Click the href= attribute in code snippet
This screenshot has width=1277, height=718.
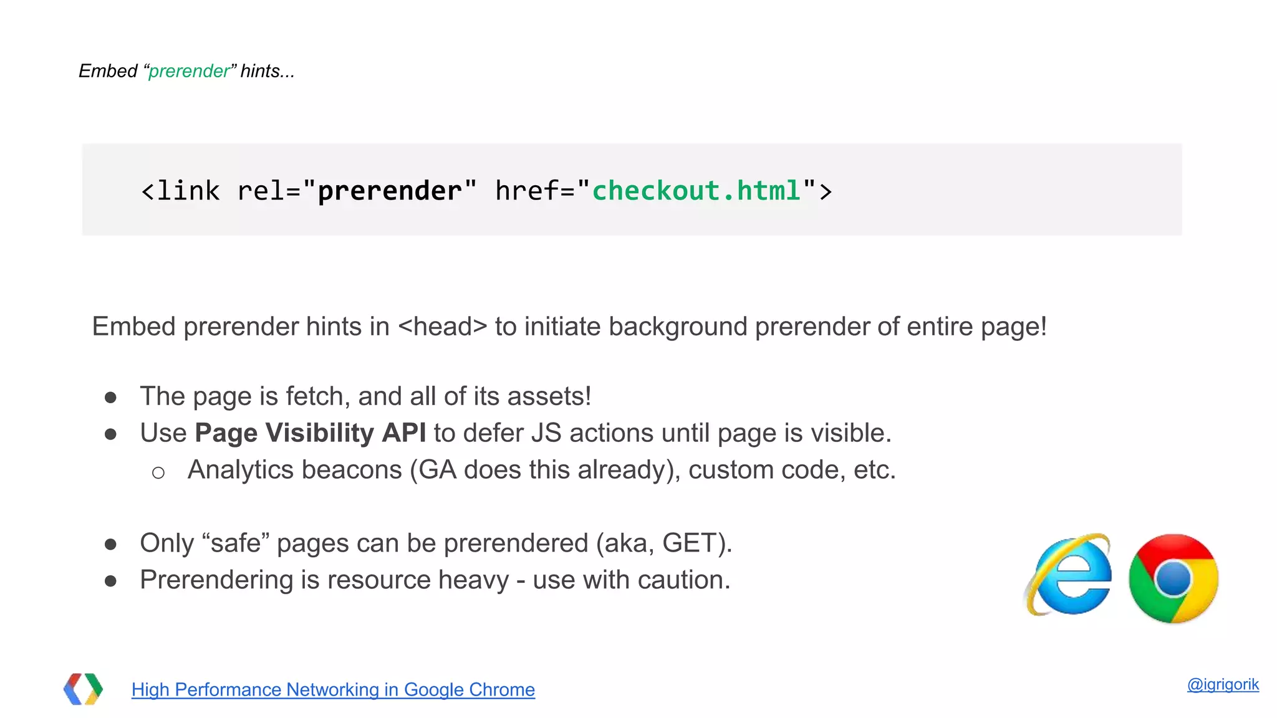534,191
